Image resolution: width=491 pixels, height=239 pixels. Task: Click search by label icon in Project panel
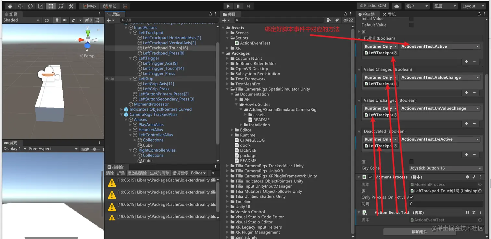coord(337,20)
